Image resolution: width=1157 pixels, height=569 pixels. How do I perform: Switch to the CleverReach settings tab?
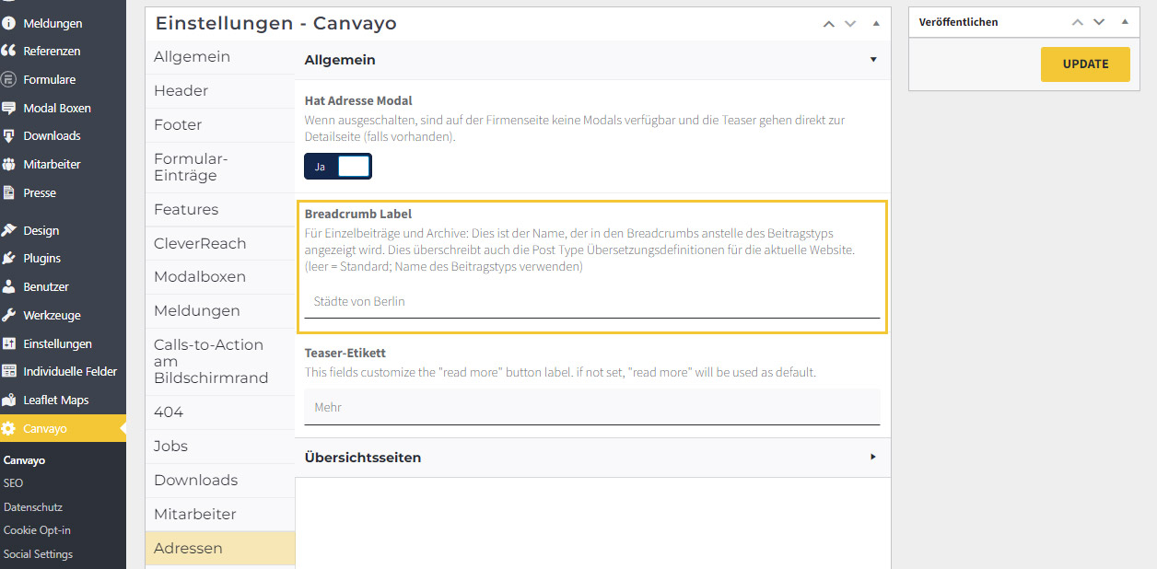(200, 244)
